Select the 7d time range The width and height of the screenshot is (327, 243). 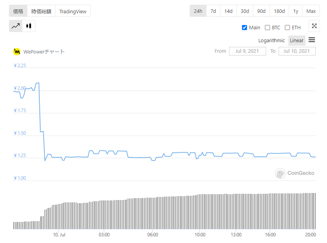pos(213,11)
